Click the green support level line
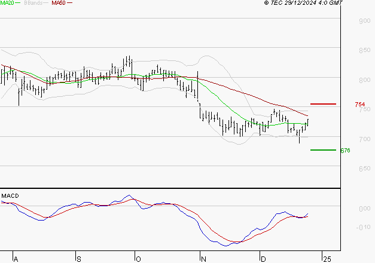The width and height of the screenshot is (375, 263). click(323, 150)
